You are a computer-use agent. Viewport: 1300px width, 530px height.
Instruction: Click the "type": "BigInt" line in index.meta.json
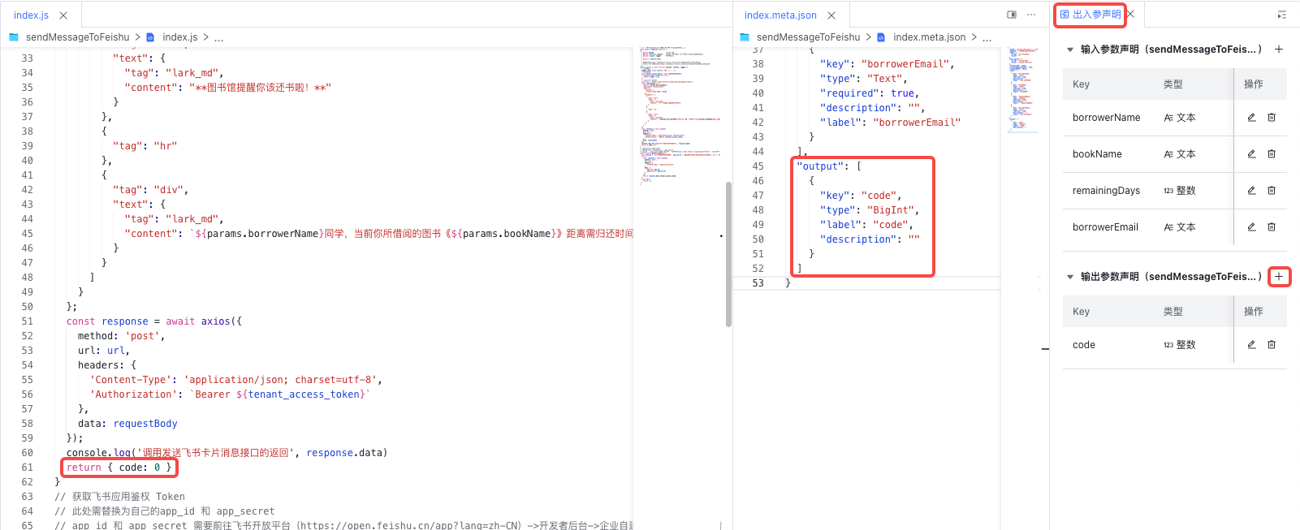tap(870, 210)
